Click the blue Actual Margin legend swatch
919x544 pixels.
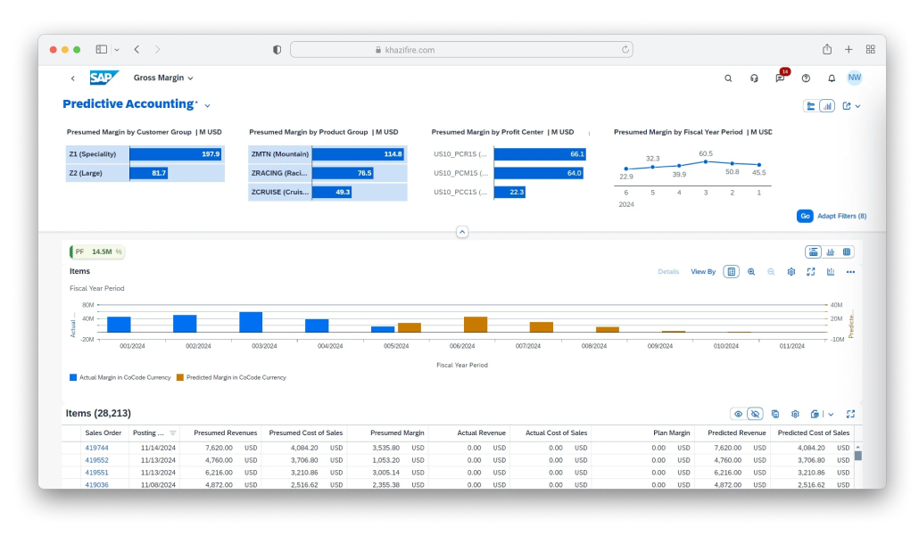tap(74, 377)
